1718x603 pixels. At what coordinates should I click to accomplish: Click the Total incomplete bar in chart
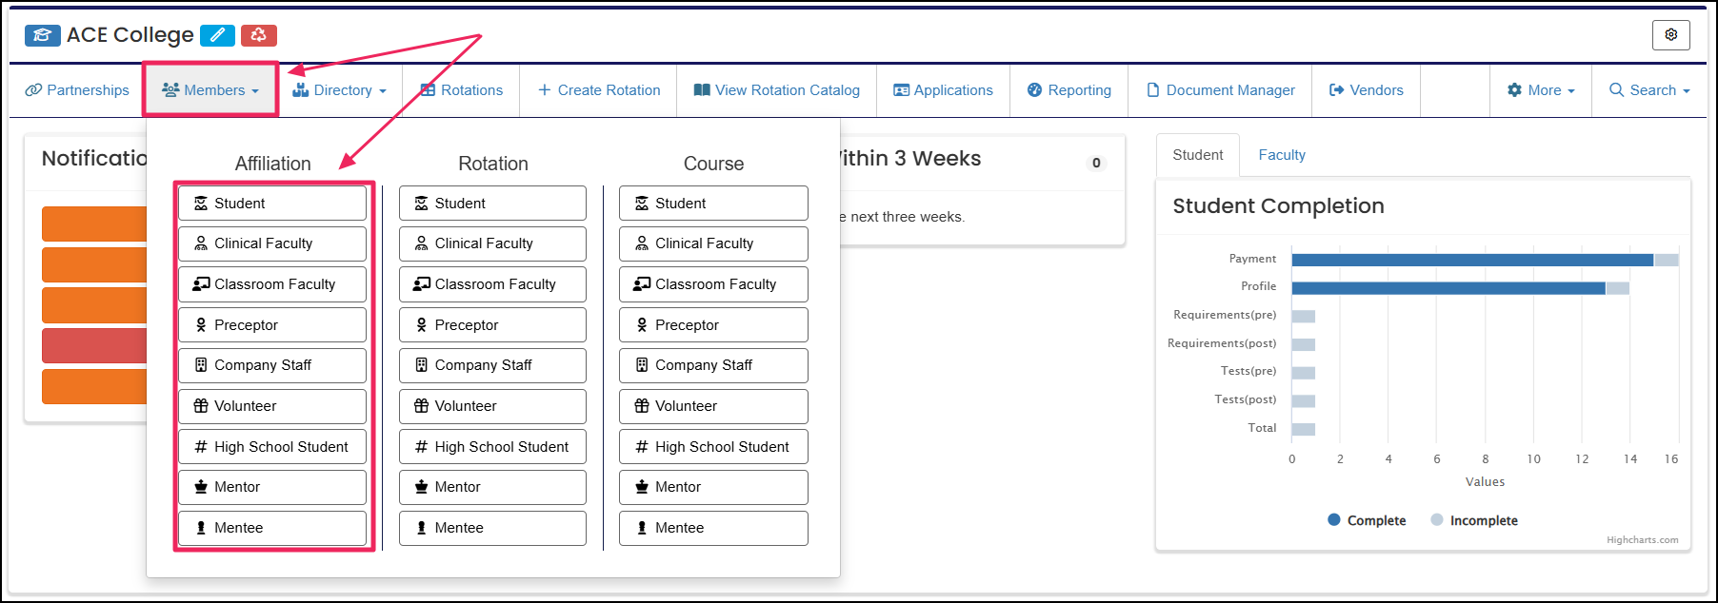tap(1304, 430)
